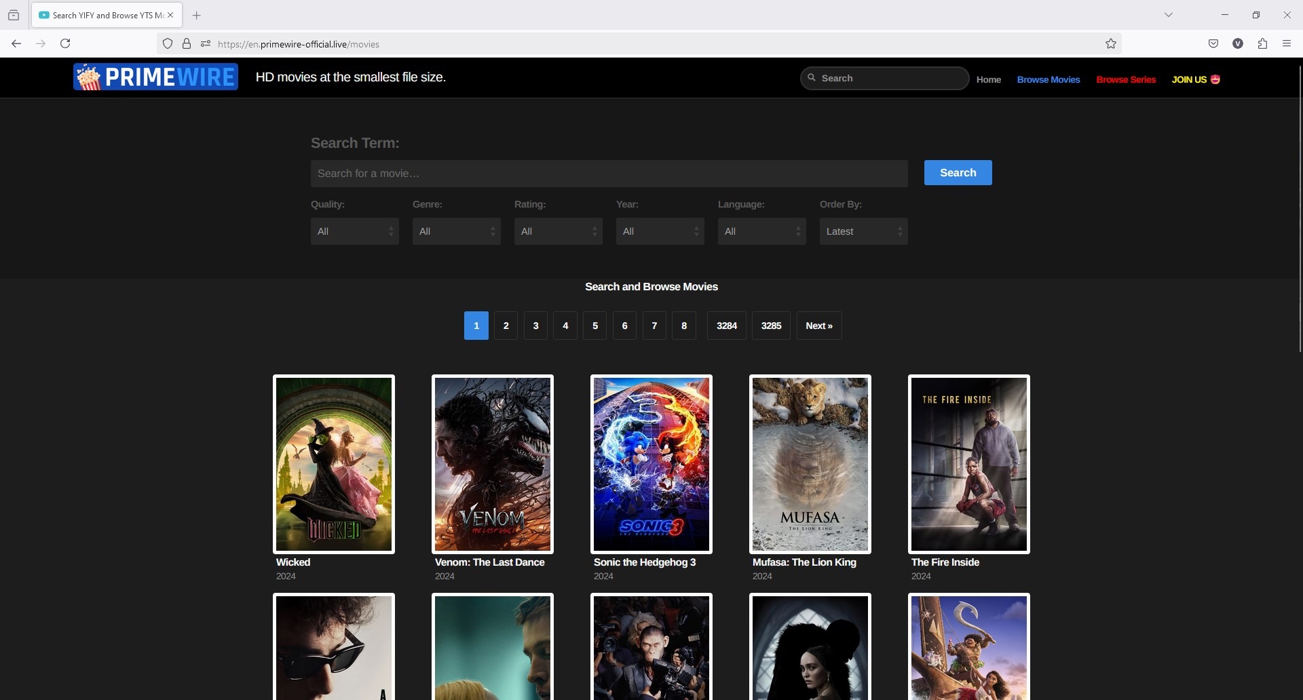Click the site padlock security icon

[x=187, y=44]
